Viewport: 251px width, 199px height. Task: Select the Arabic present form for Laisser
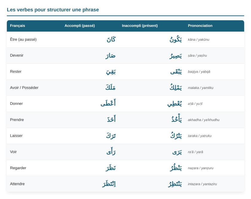(176, 135)
